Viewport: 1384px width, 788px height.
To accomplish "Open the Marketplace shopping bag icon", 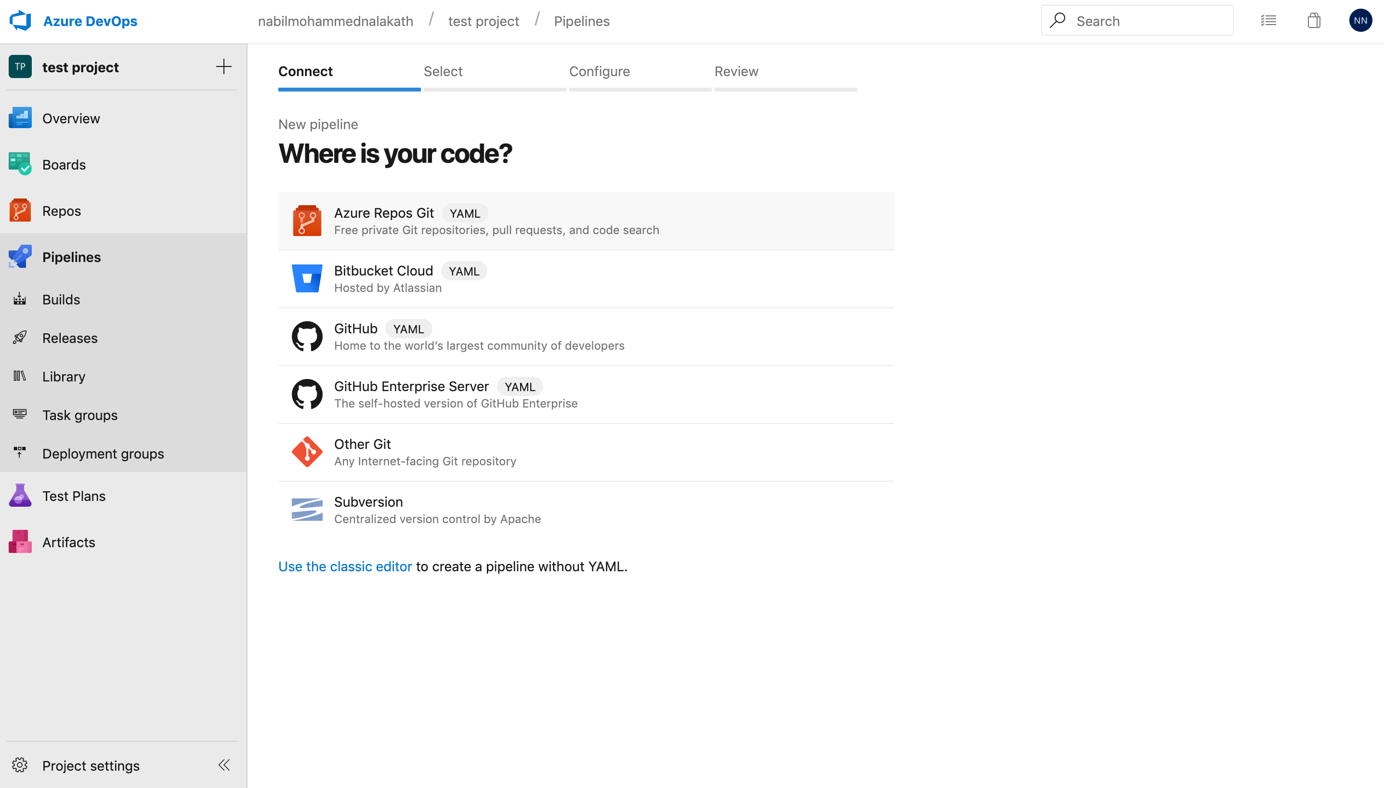I will tap(1314, 21).
